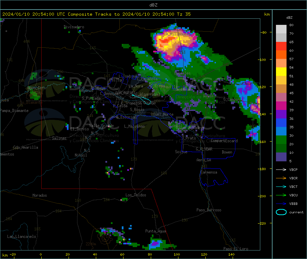Pick the slate purple 5–10 dBZ swatch
307x259 pixels.
(x=281, y=157)
